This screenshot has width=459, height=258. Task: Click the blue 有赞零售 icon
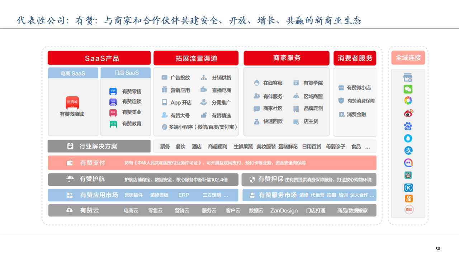tap(113, 91)
